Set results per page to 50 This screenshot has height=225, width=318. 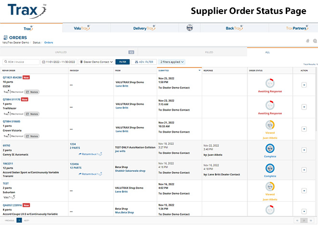pos(310,221)
